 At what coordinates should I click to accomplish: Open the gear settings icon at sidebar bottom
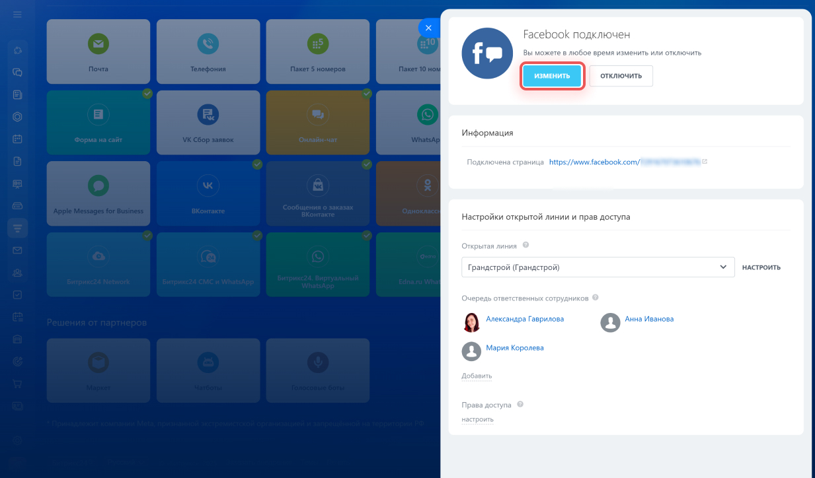click(17, 440)
